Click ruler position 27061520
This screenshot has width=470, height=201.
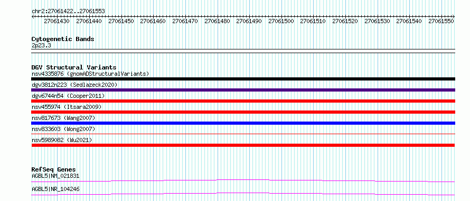tap(345, 21)
